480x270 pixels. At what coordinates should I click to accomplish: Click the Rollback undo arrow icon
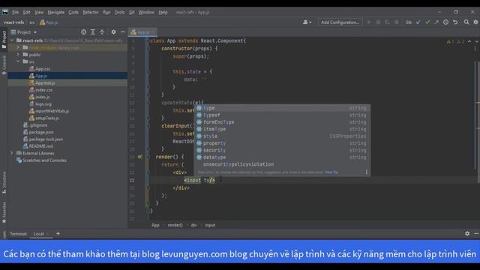[455, 22]
